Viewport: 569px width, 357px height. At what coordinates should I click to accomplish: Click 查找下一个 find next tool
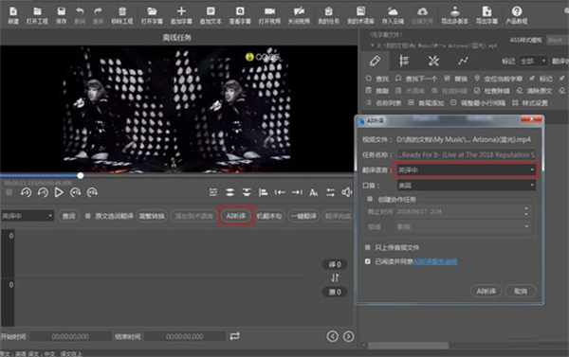point(416,79)
